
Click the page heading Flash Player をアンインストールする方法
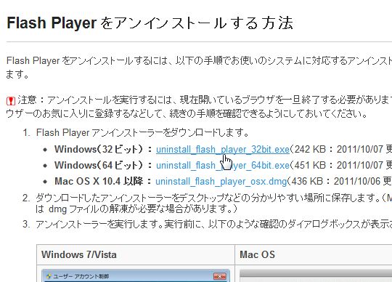tap(150, 23)
